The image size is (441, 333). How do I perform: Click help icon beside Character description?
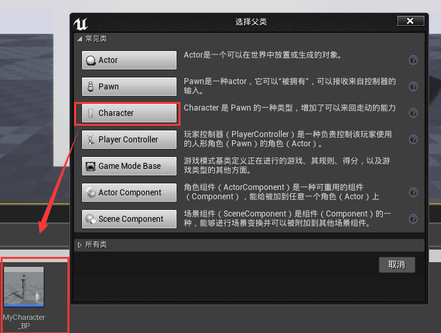413,113
